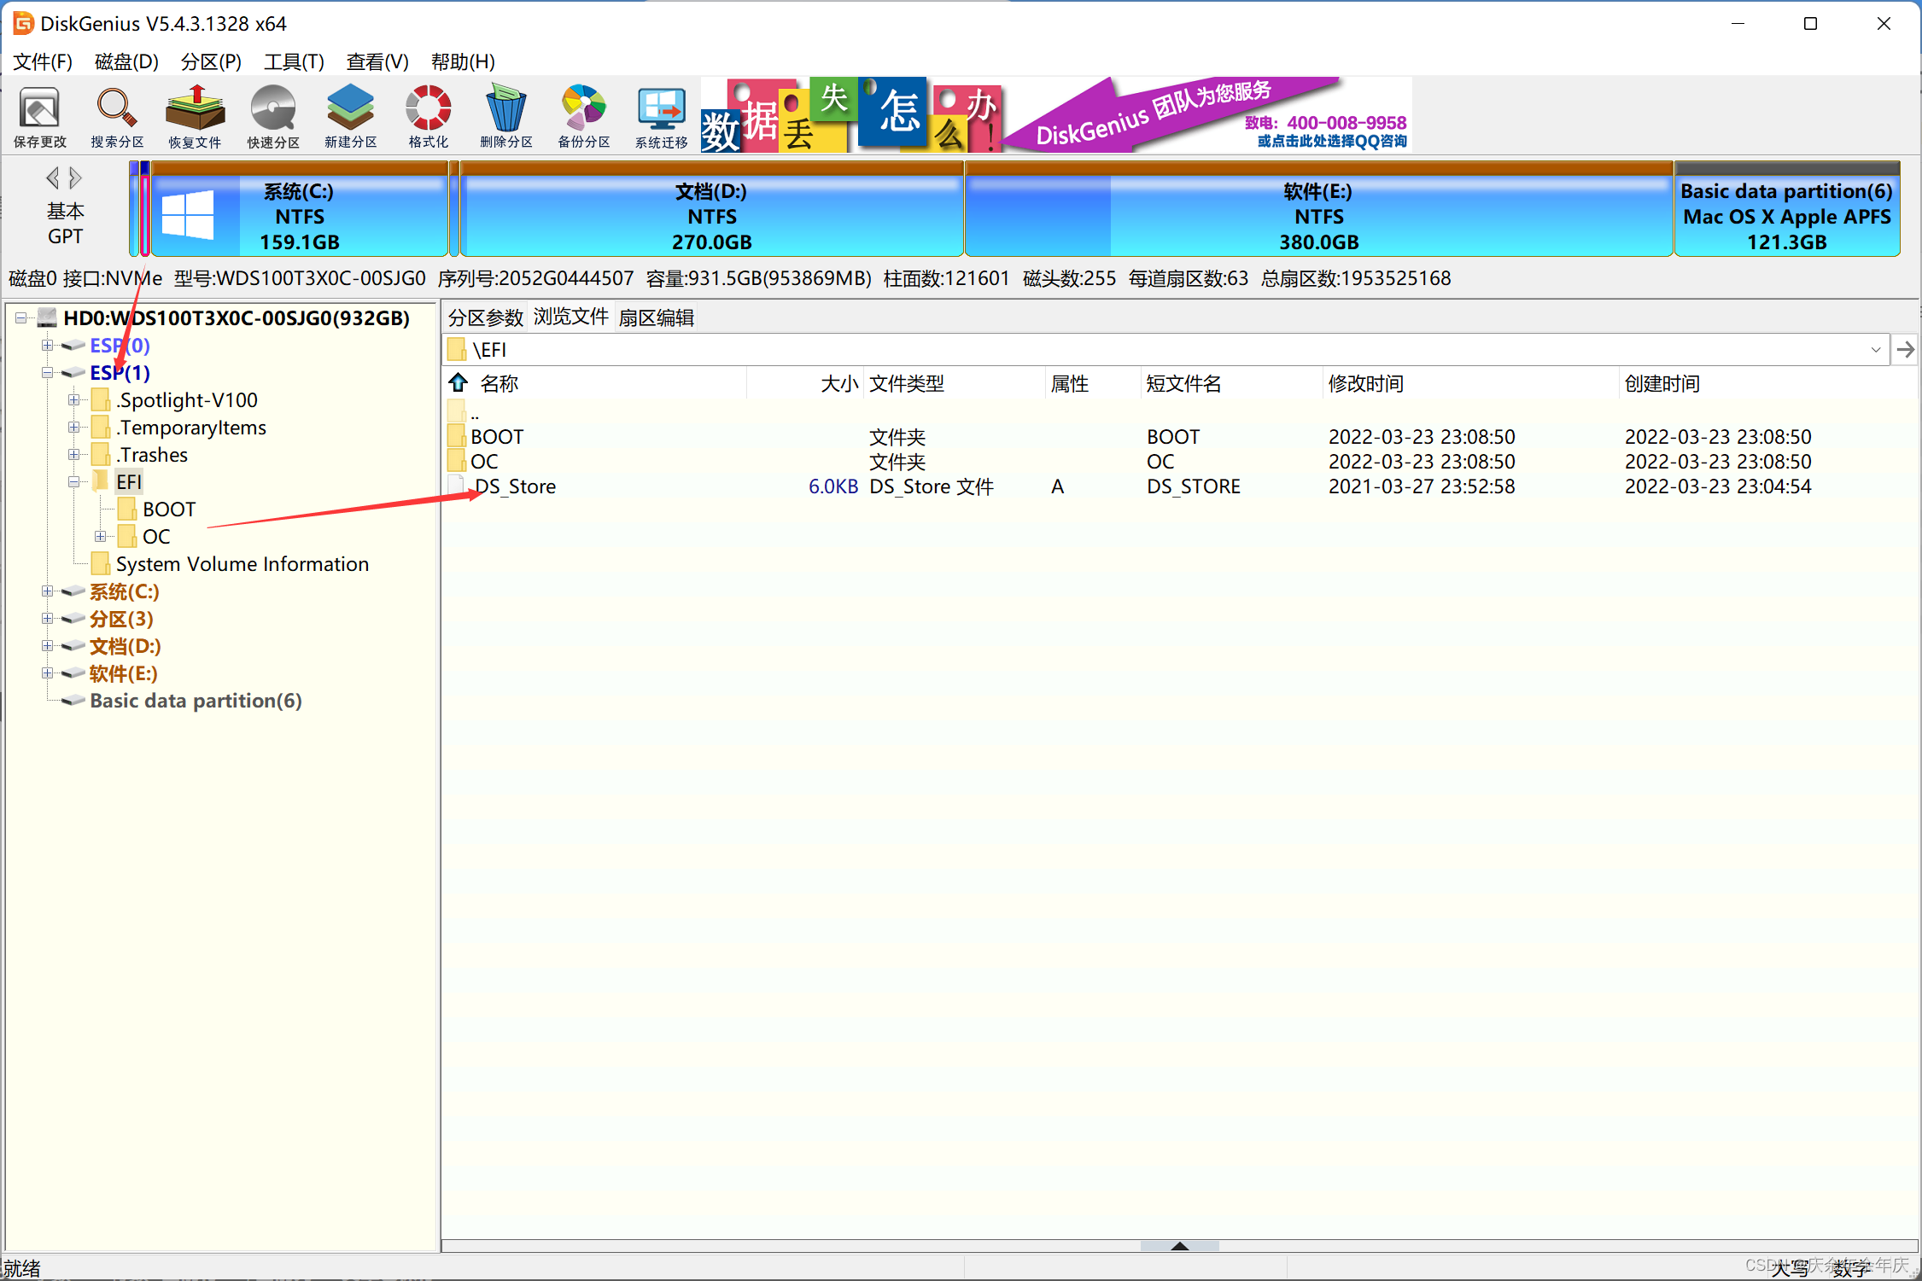
Task: Open the Recover Files (恢复文件) tool
Action: coord(195,117)
